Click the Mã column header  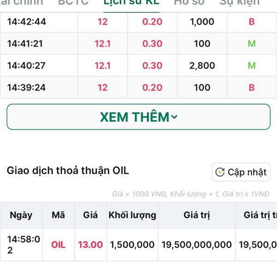click(x=58, y=215)
